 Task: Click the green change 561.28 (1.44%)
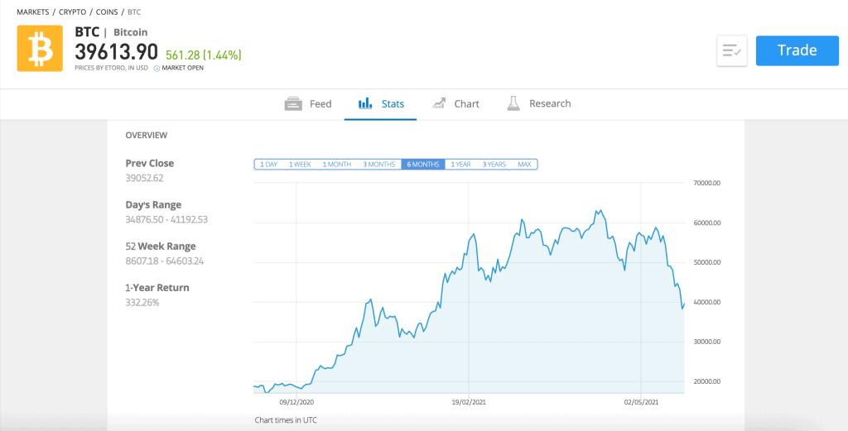pyautogui.click(x=204, y=55)
